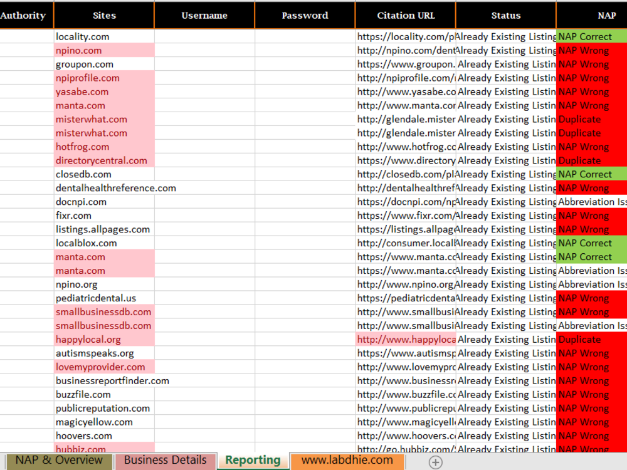Select the pediatricdental.us site cell
Image resolution: width=627 pixels, height=470 pixels.
104,298
